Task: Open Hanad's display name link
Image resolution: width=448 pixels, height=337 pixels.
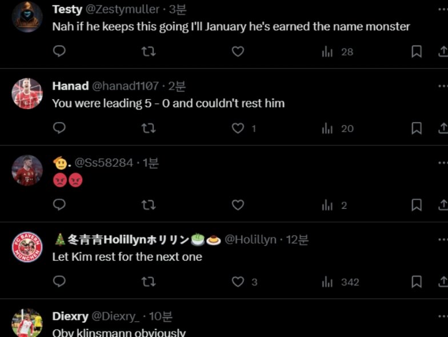Action: [x=70, y=86]
